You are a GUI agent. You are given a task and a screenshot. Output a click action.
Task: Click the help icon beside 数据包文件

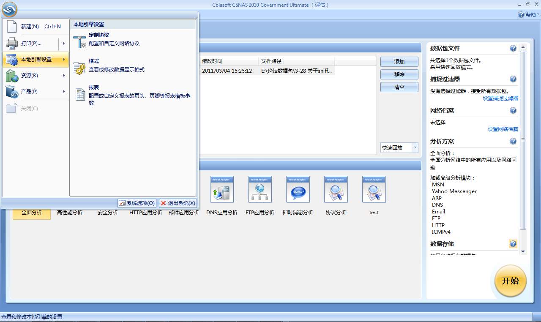click(x=513, y=48)
